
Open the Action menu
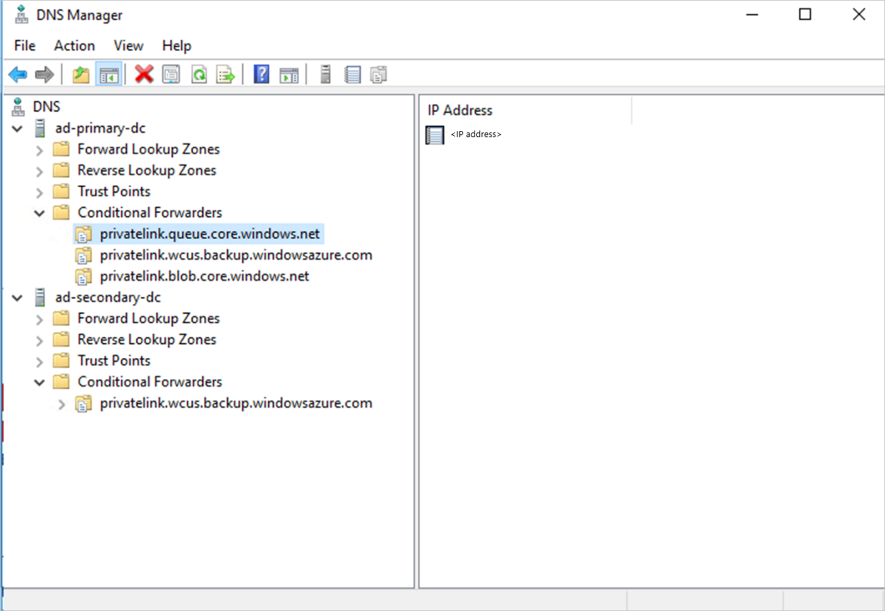pyautogui.click(x=74, y=45)
